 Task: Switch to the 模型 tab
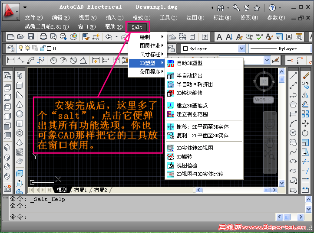pyautogui.click(x=62, y=190)
